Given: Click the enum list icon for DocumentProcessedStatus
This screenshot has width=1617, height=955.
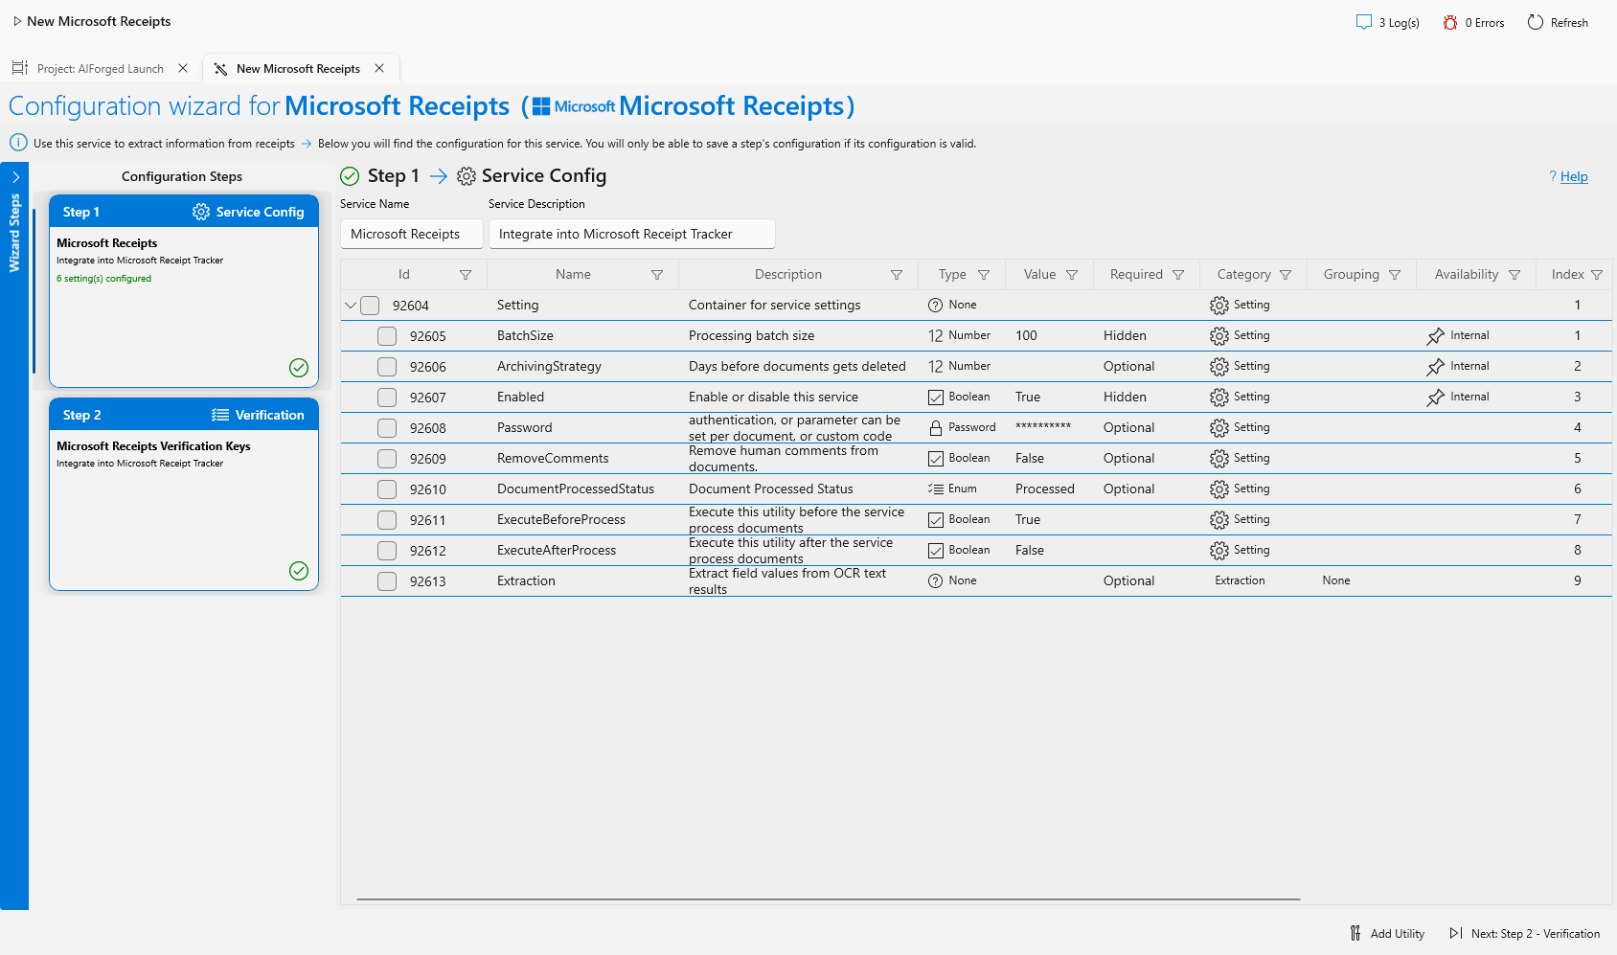Looking at the screenshot, I should (x=936, y=489).
